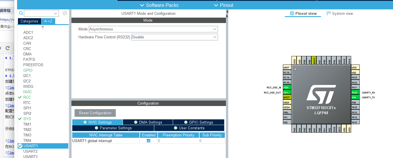Click the Enabled column header
The image size is (393, 158).
pyautogui.click(x=149, y=135)
